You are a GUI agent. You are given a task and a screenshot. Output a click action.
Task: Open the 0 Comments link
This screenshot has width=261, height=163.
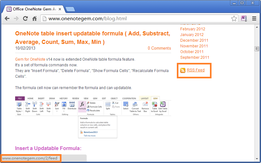pos(159,48)
